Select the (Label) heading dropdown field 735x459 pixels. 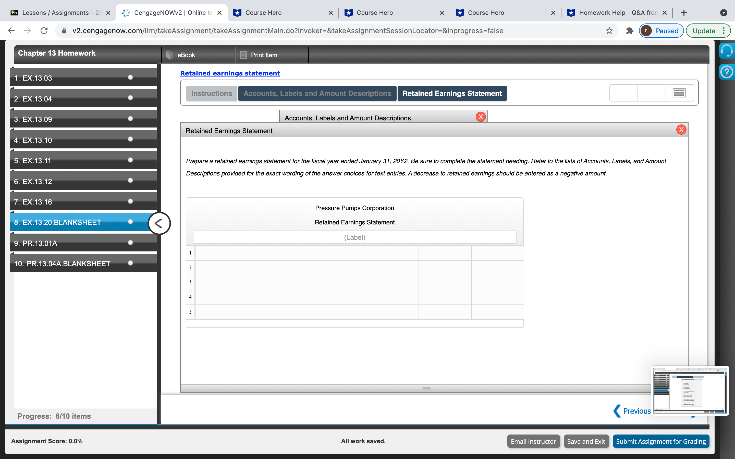pyautogui.click(x=354, y=237)
